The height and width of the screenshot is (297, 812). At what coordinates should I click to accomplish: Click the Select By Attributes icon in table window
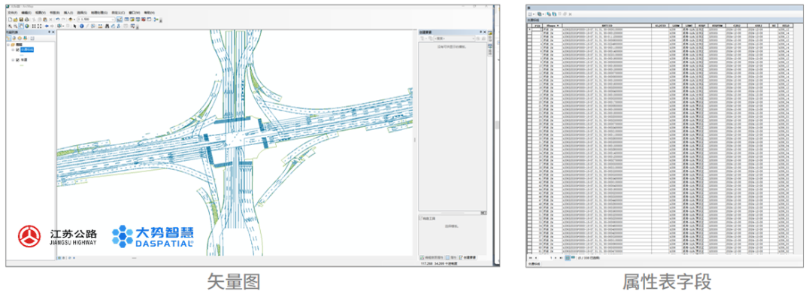548,14
